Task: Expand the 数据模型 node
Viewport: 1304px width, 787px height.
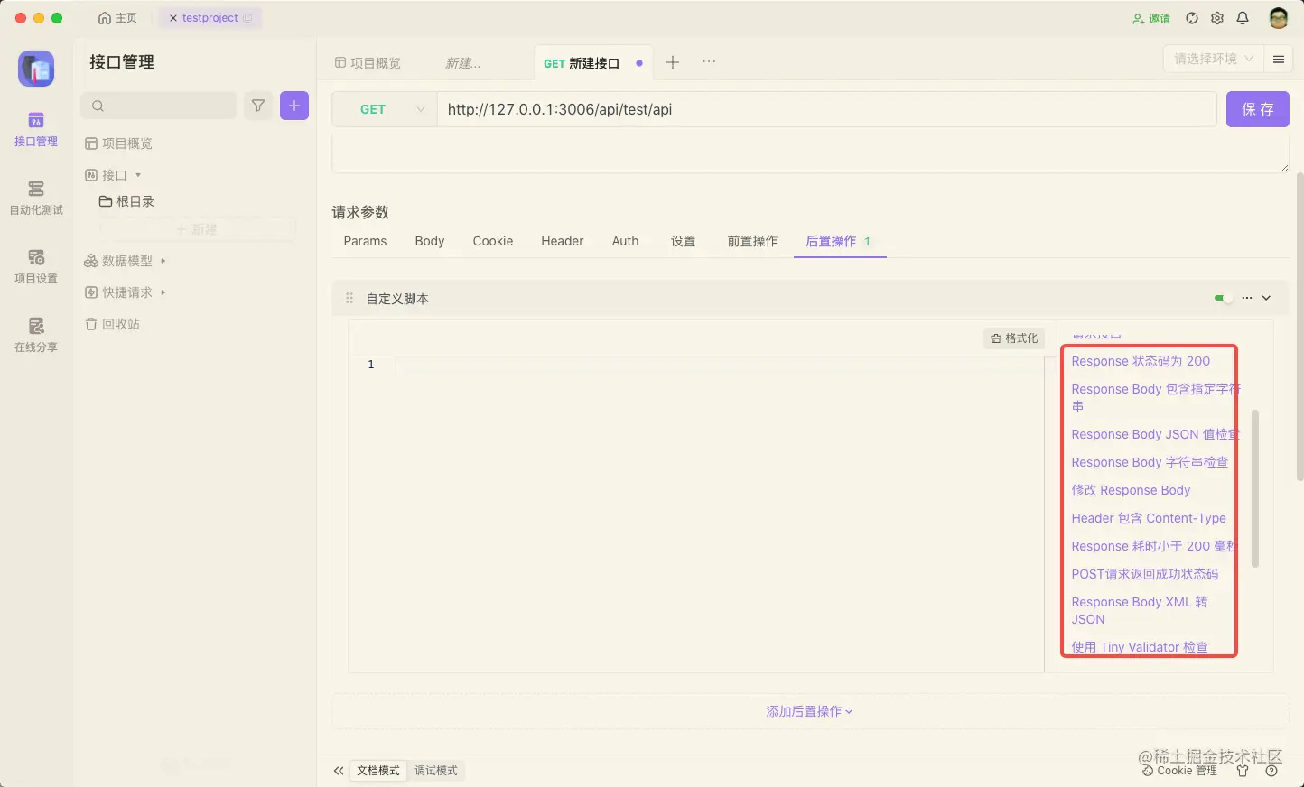Action: (x=126, y=261)
